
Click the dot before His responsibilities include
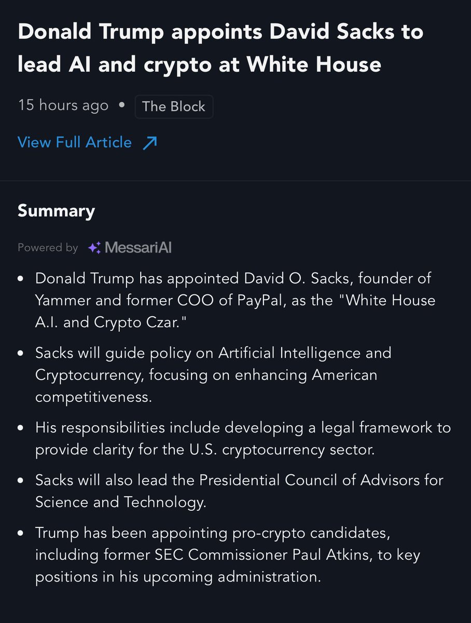21,429
